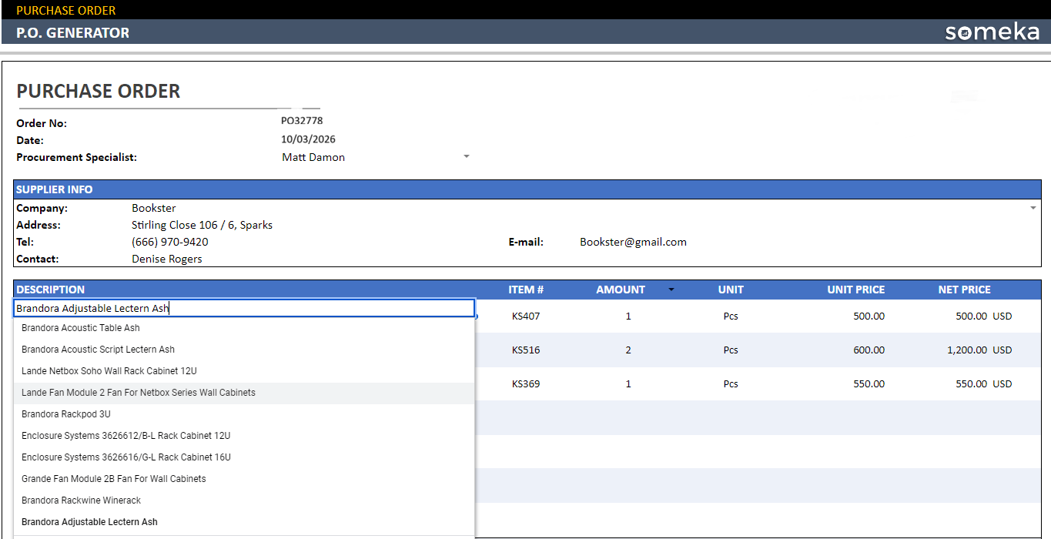Select Grande Fan Module 2B Fan option
The image size is (1051, 539).
pyautogui.click(x=114, y=479)
